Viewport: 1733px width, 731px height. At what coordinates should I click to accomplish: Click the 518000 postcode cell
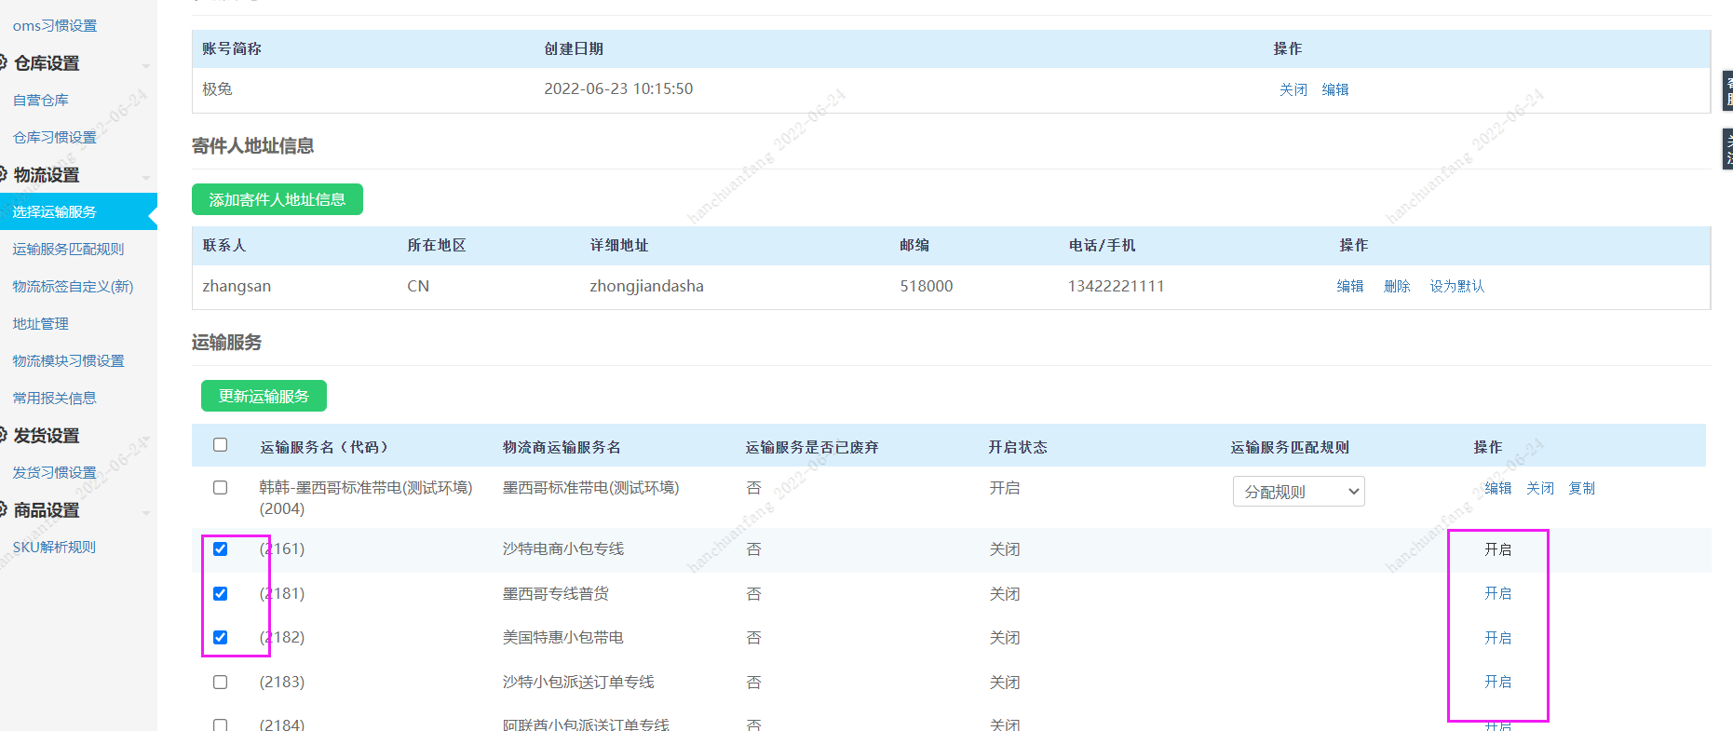coord(927,287)
